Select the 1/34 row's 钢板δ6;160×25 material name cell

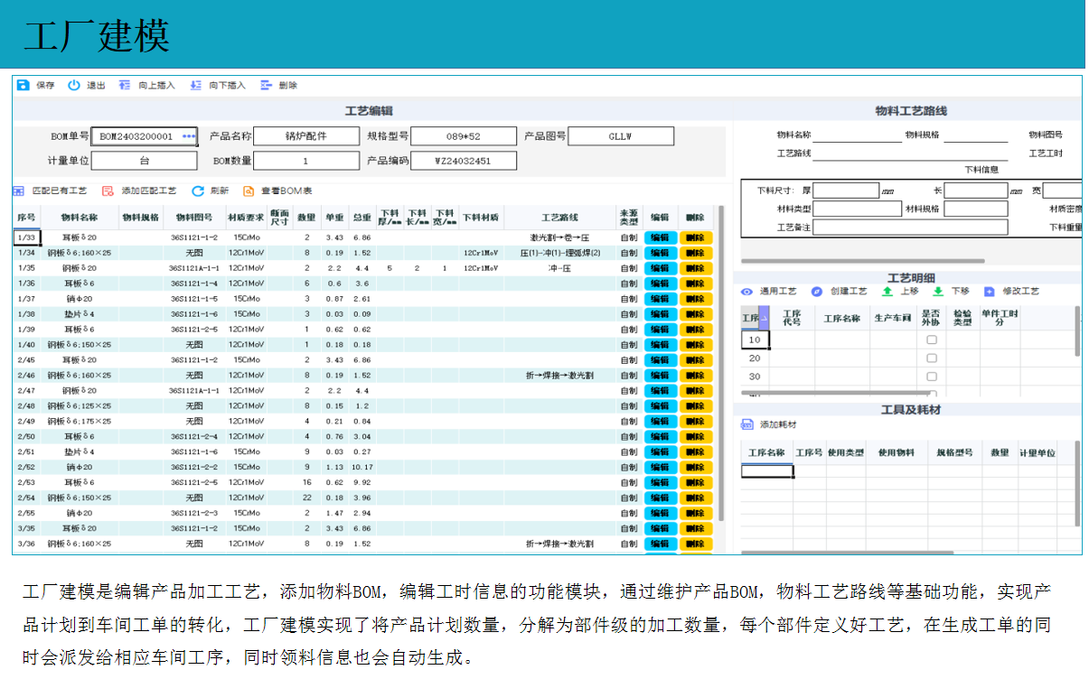[80, 253]
